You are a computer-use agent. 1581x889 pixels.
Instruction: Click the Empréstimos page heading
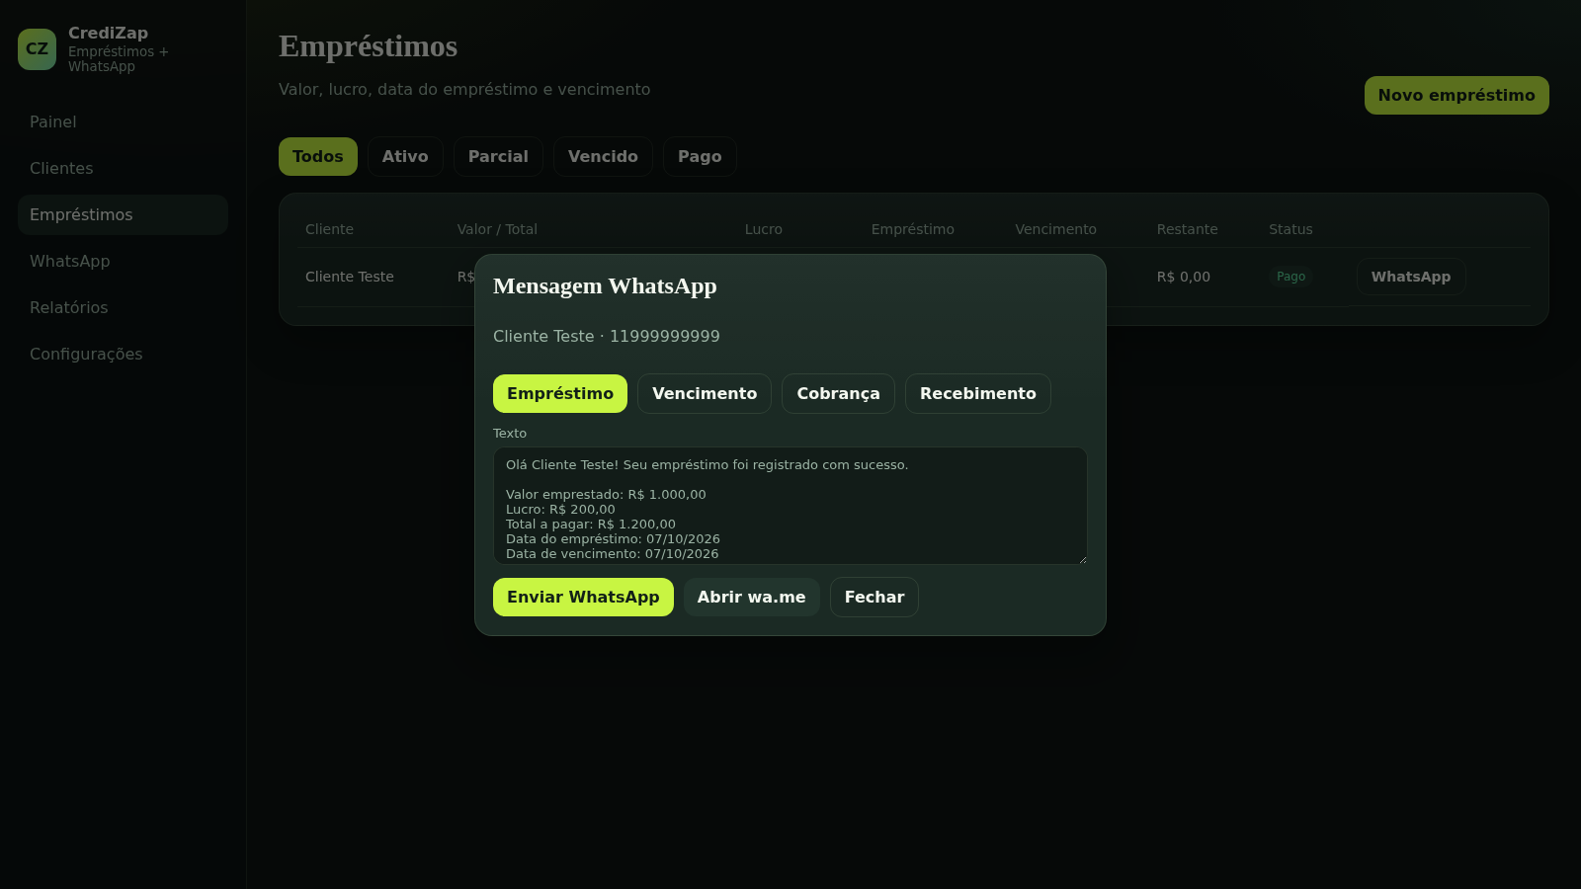coord(368,46)
